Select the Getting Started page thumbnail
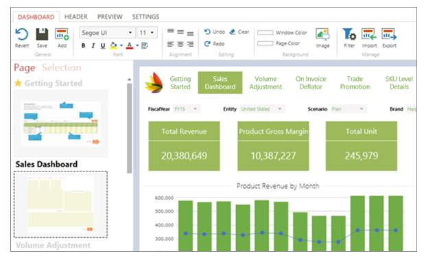The width and height of the screenshot is (435, 273). [x=61, y=123]
